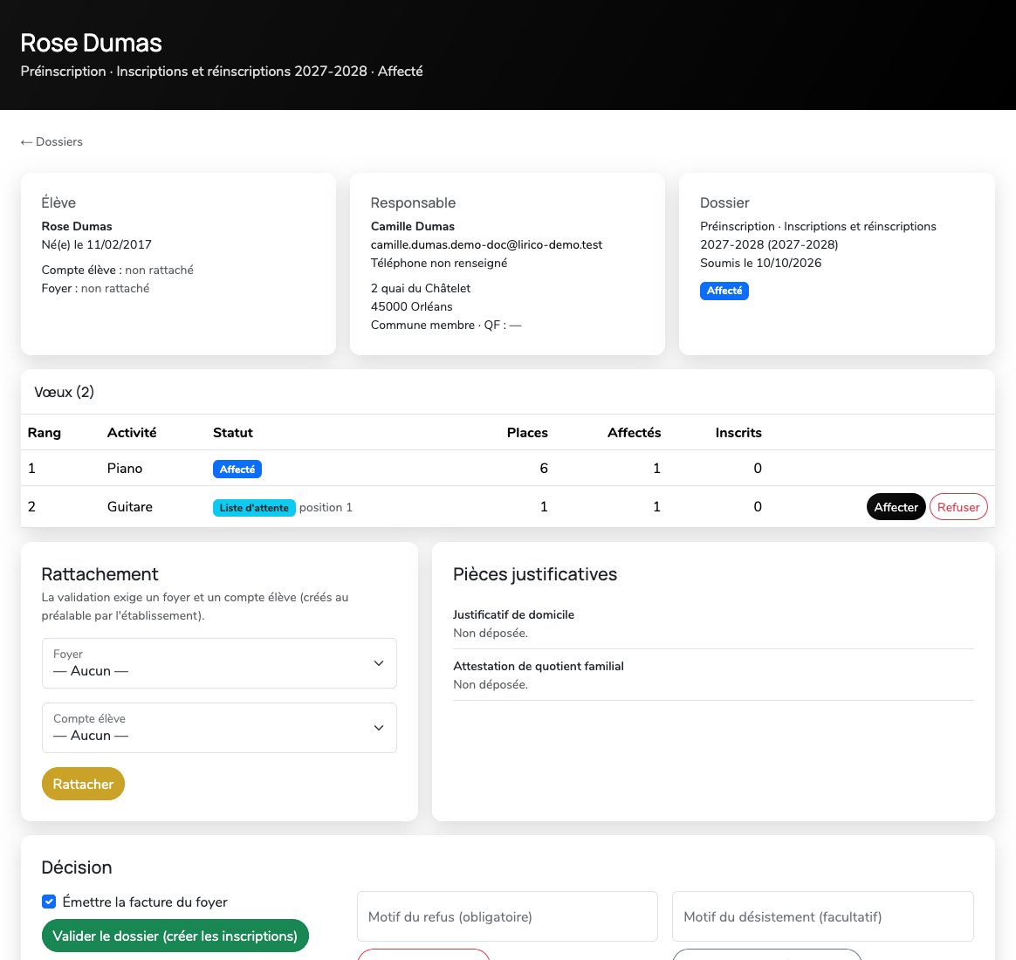The image size is (1016, 960).
Task: Click Attestation de quotient familial label
Action: (538, 666)
